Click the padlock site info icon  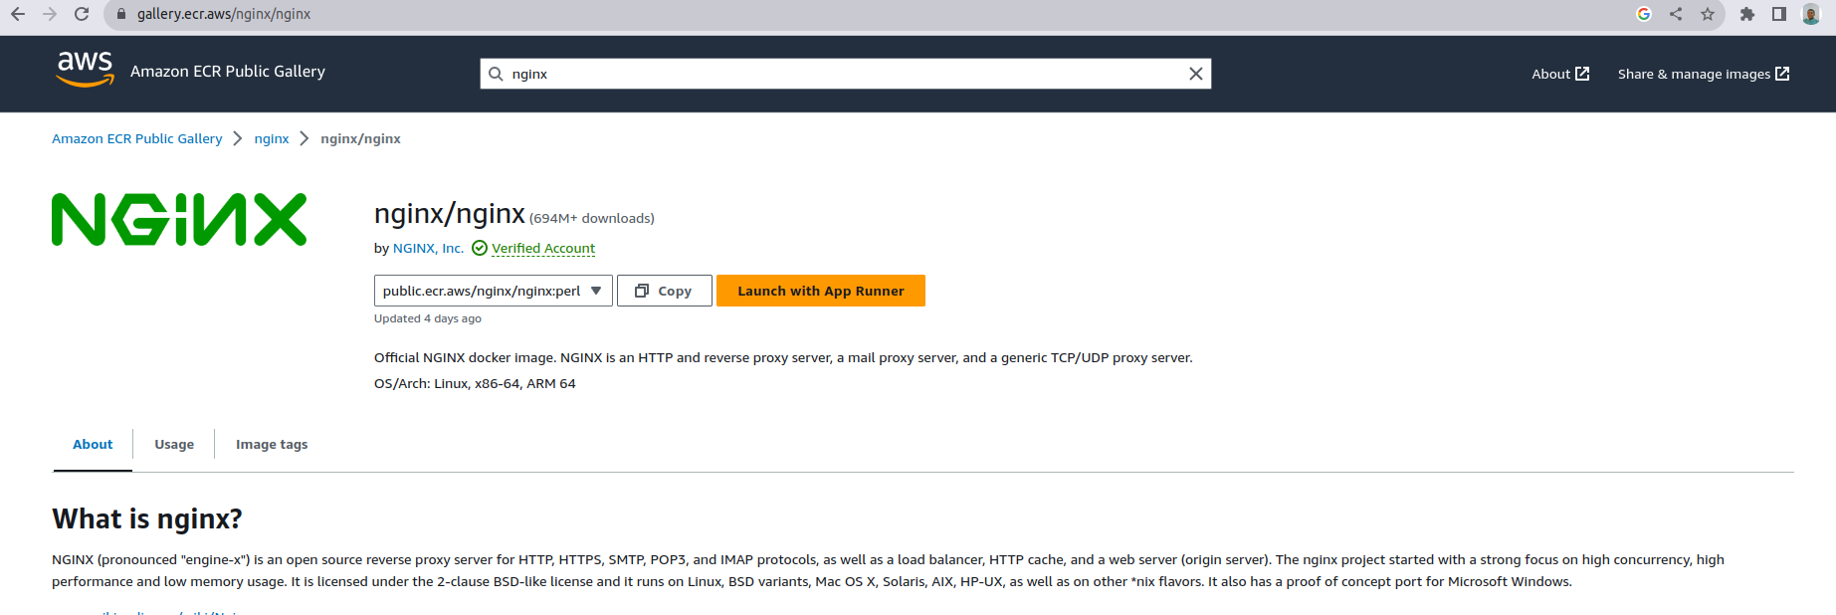point(121,14)
